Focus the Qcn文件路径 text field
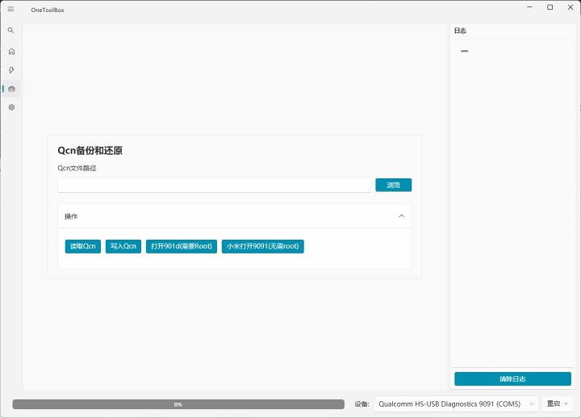Image resolution: width=581 pixels, height=418 pixels. coord(214,185)
